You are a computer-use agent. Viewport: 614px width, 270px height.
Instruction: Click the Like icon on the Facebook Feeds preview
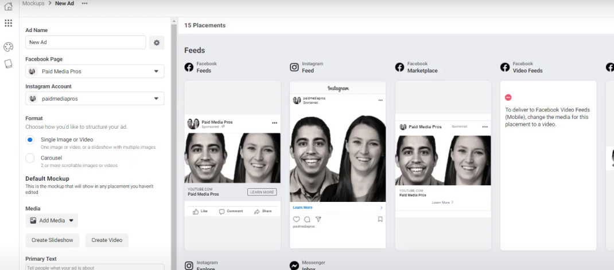pos(196,212)
